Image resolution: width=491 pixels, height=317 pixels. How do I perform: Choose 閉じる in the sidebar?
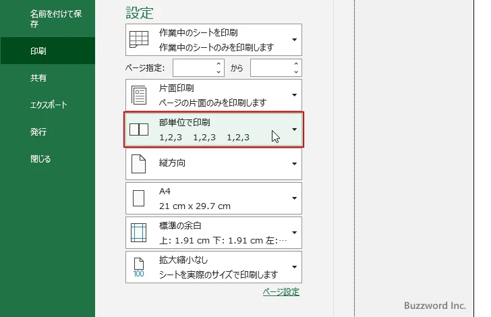point(40,158)
